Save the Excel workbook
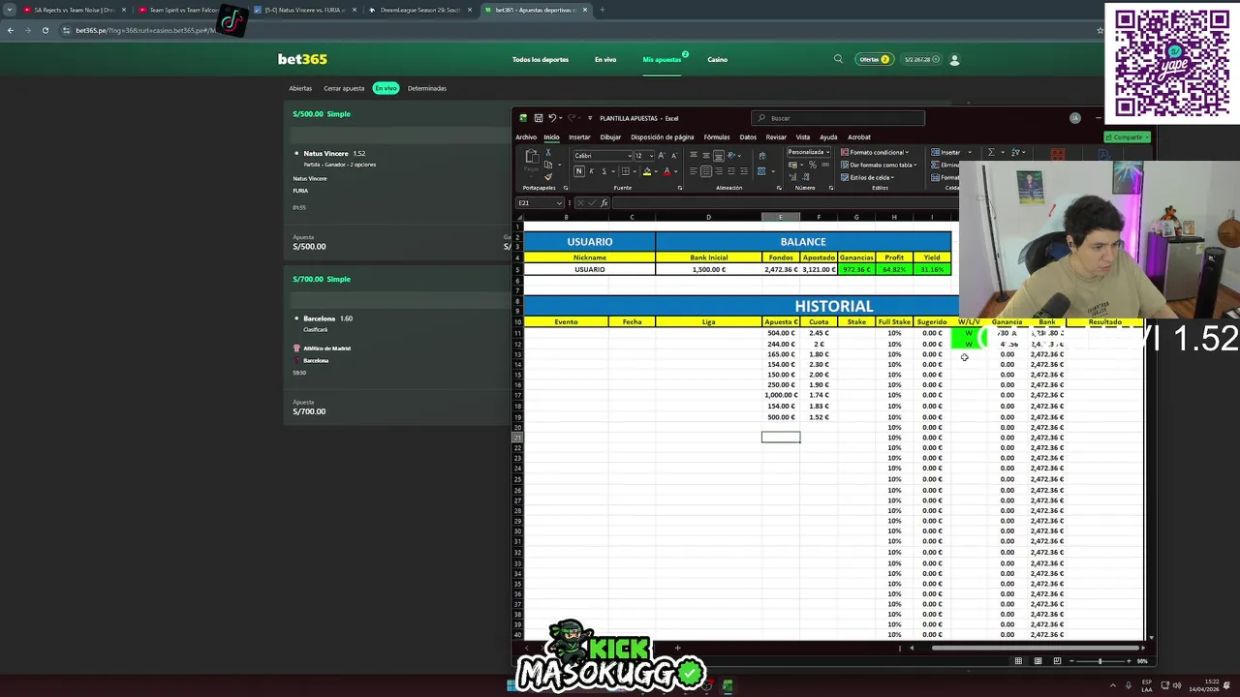The width and height of the screenshot is (1240, 697). click(539, 118)
